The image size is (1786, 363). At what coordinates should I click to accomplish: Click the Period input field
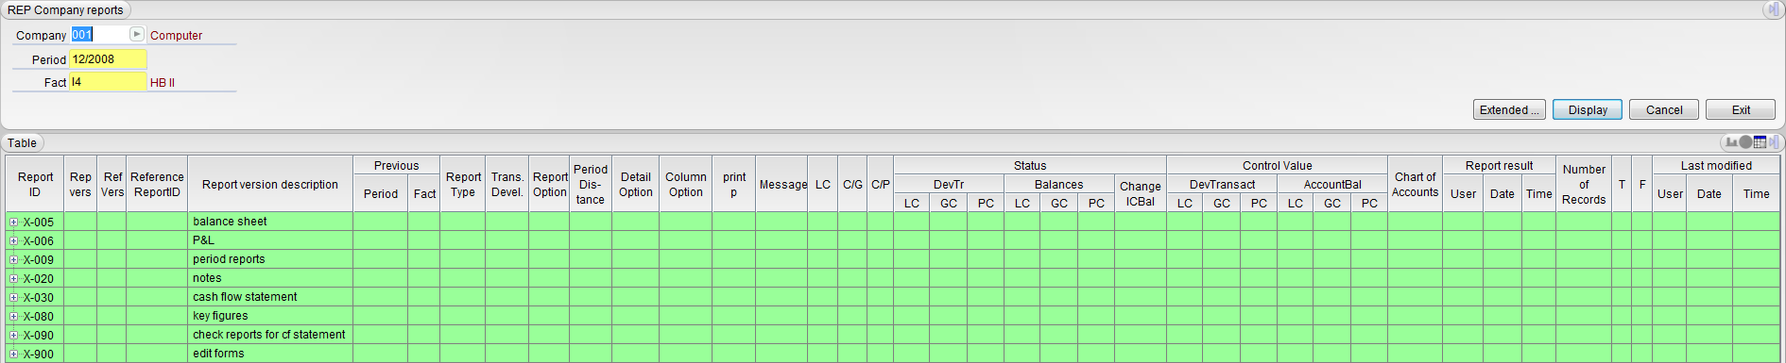109,59
